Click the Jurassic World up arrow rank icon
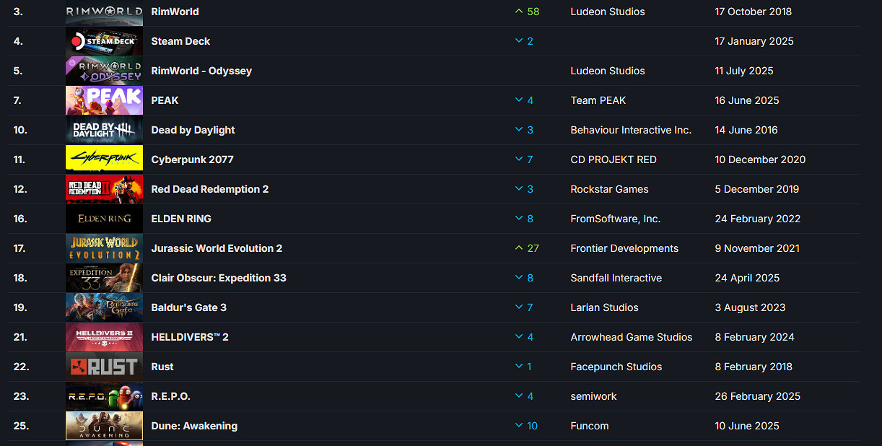The width and height of the screenshot is (882, 446). coord(518,248)
